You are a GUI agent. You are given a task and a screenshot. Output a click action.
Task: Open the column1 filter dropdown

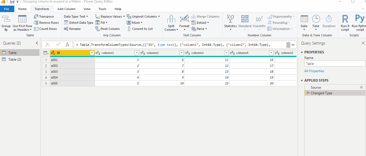tap(136, 53)
